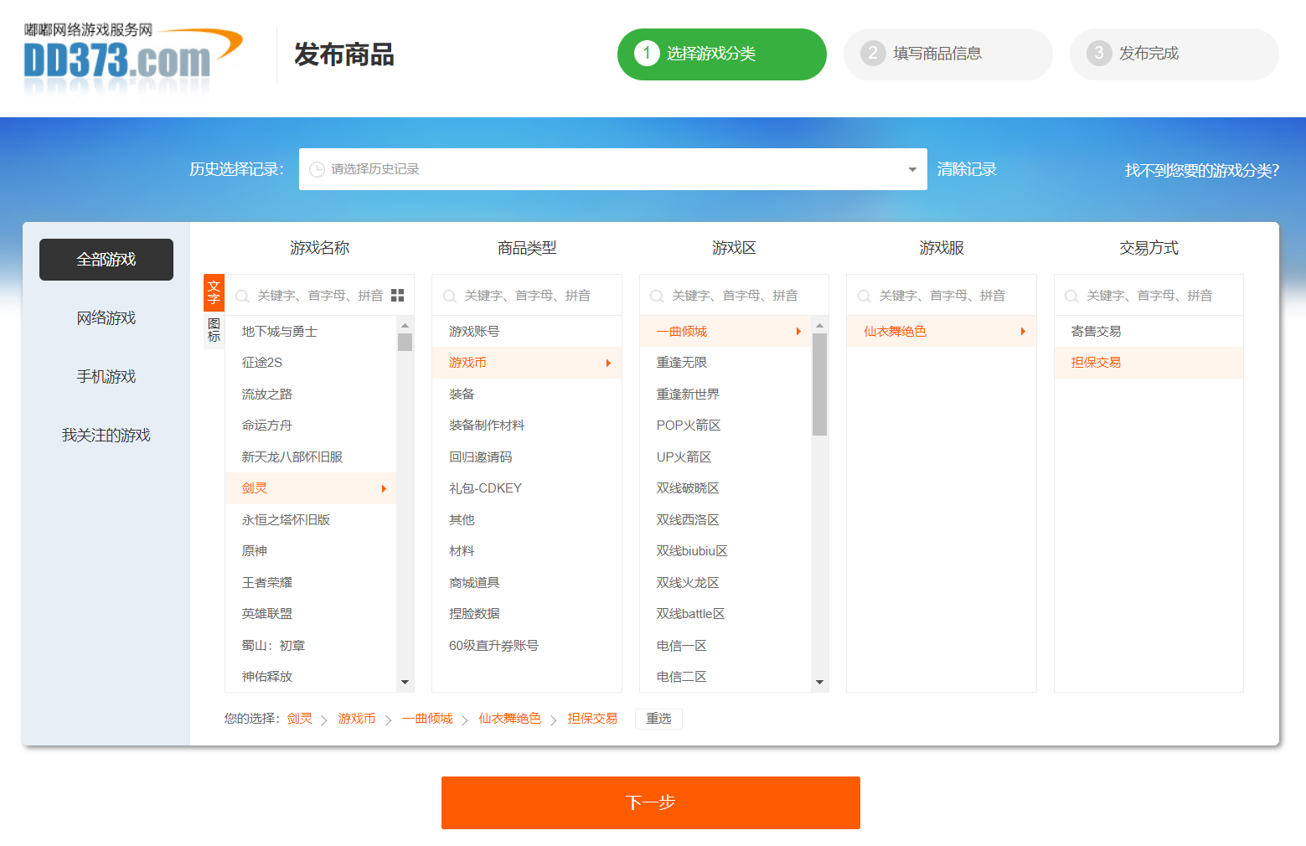Switch game list to grid icon view

(397, 296)
